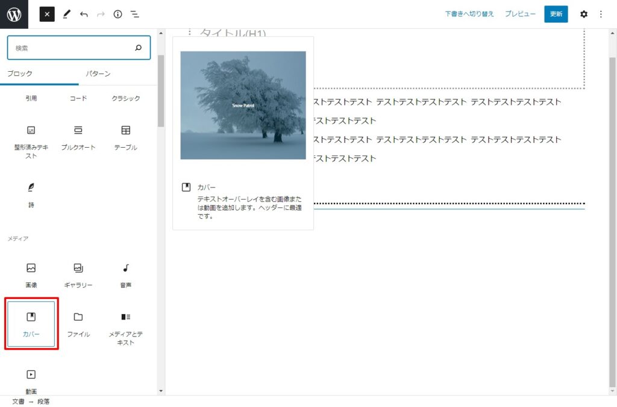
Task: Insert the Audio (音声) block
Action: click(125, 274)
